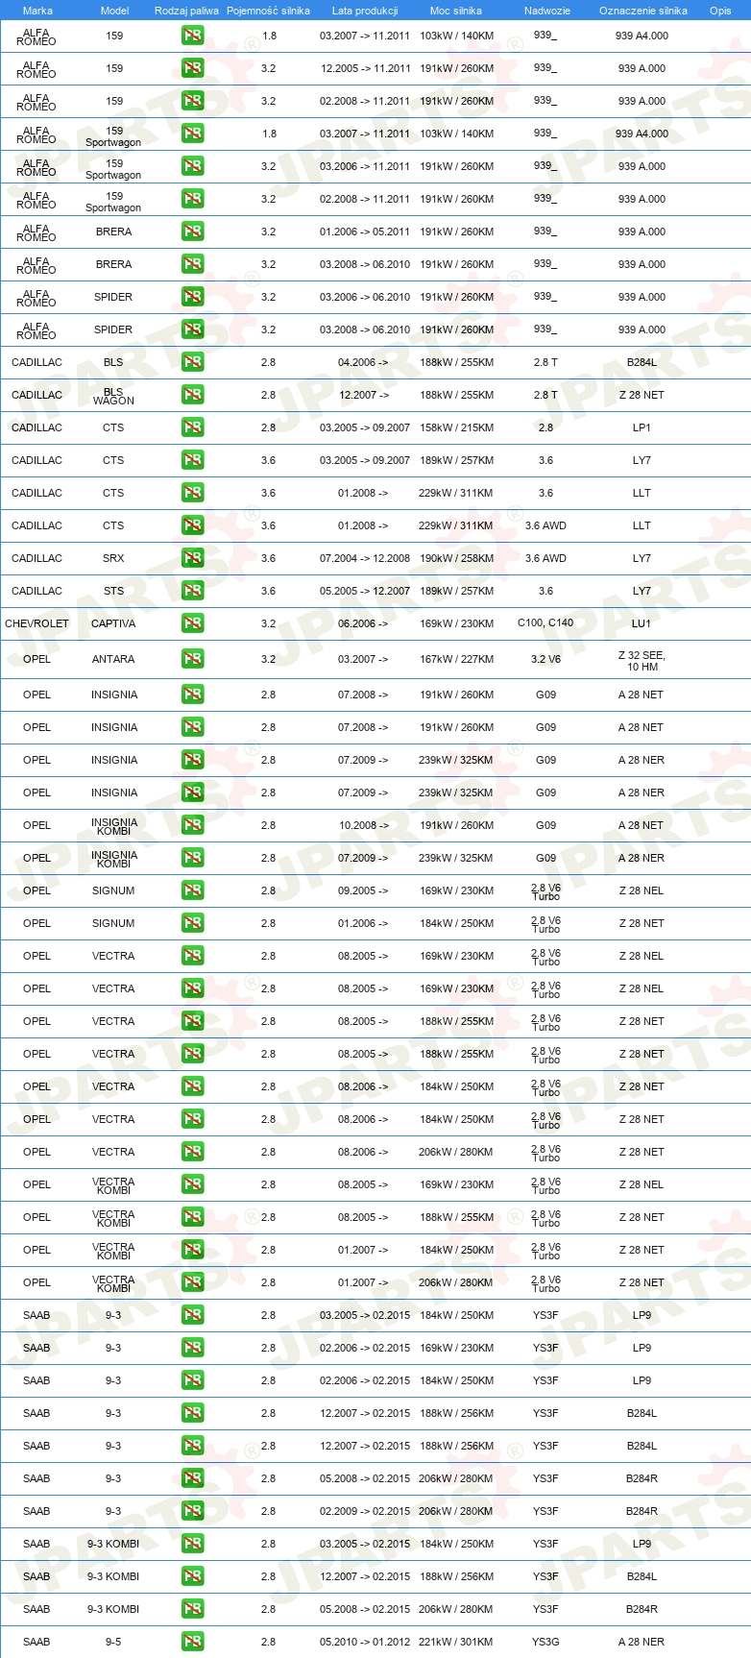
Task: Click the petrol fuel icon for Alfa Romeo 159 1.8
Action: point(193,36)
